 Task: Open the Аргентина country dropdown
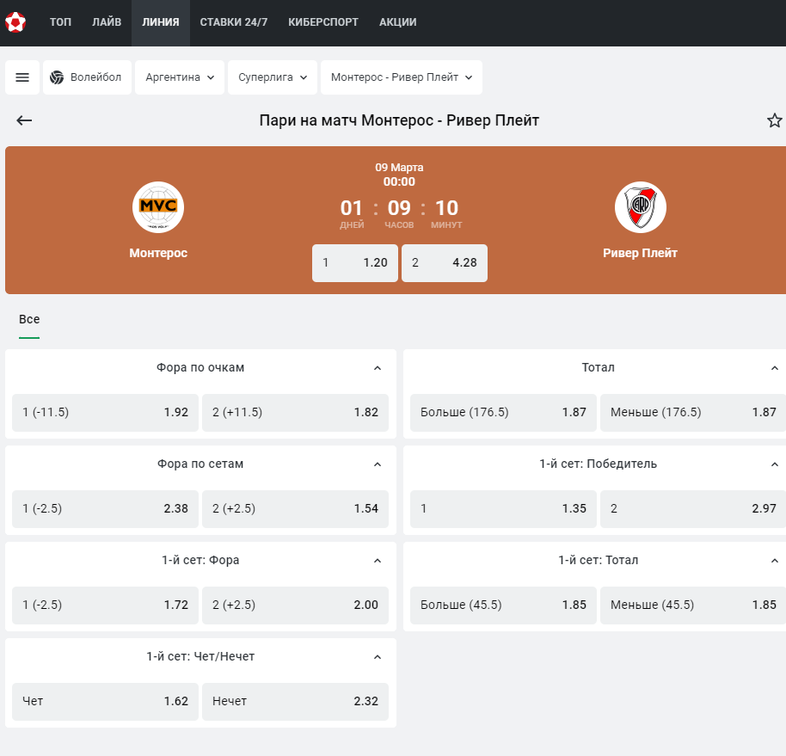[x=180, y=77]
